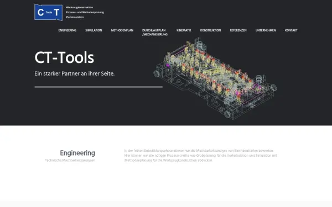Click the 'Ziehsimulation' header text
The image size is (332, 207).
[x=75, y=17]
